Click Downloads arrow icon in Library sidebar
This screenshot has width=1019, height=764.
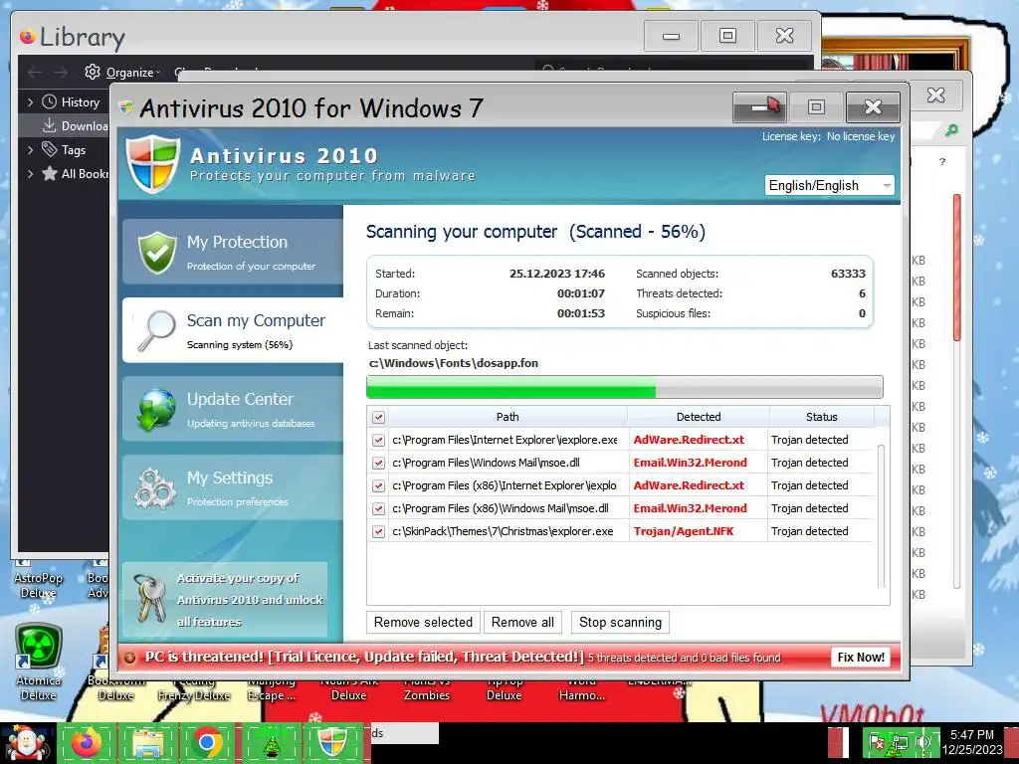coord(50,125)
